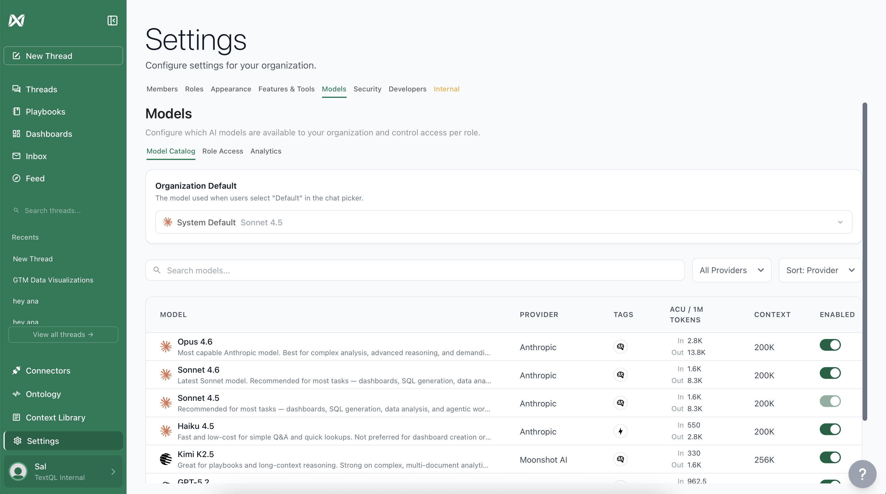Click the lightning tag icon for Haiku 4.5
The width and height of the screenshot is (886, 494).
pos(620,431)
